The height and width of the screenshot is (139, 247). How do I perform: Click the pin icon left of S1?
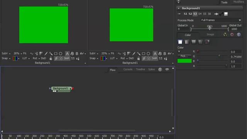click(x=179, y=14)
